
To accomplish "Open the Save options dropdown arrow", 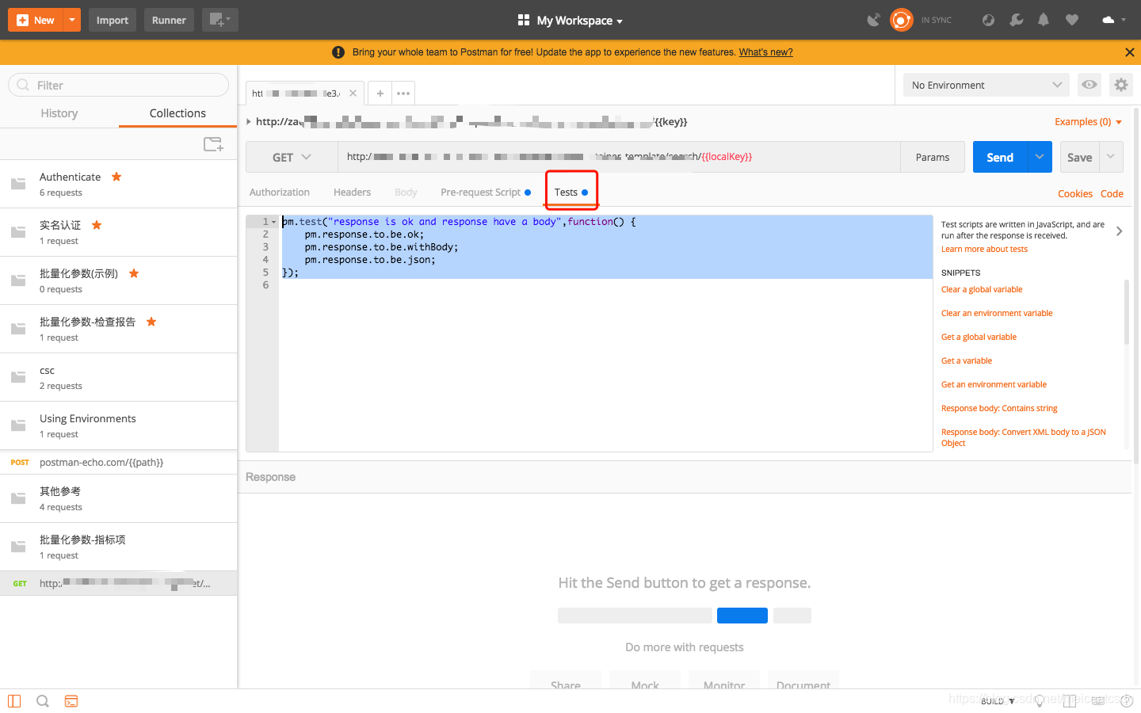I will [1111, 157].
